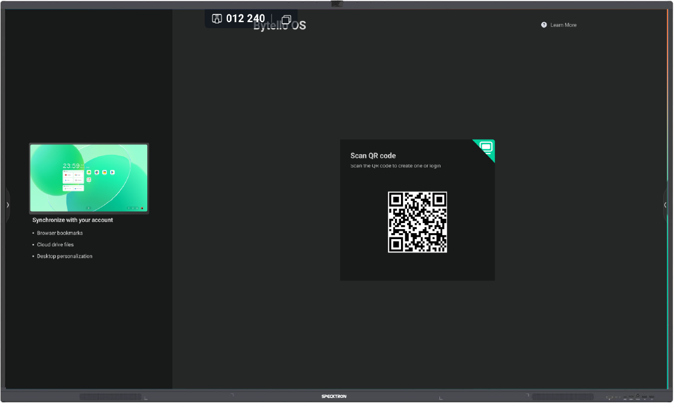Open the Learn More help link
Viewport: 674px width, 403px height.
coord(563,25)
